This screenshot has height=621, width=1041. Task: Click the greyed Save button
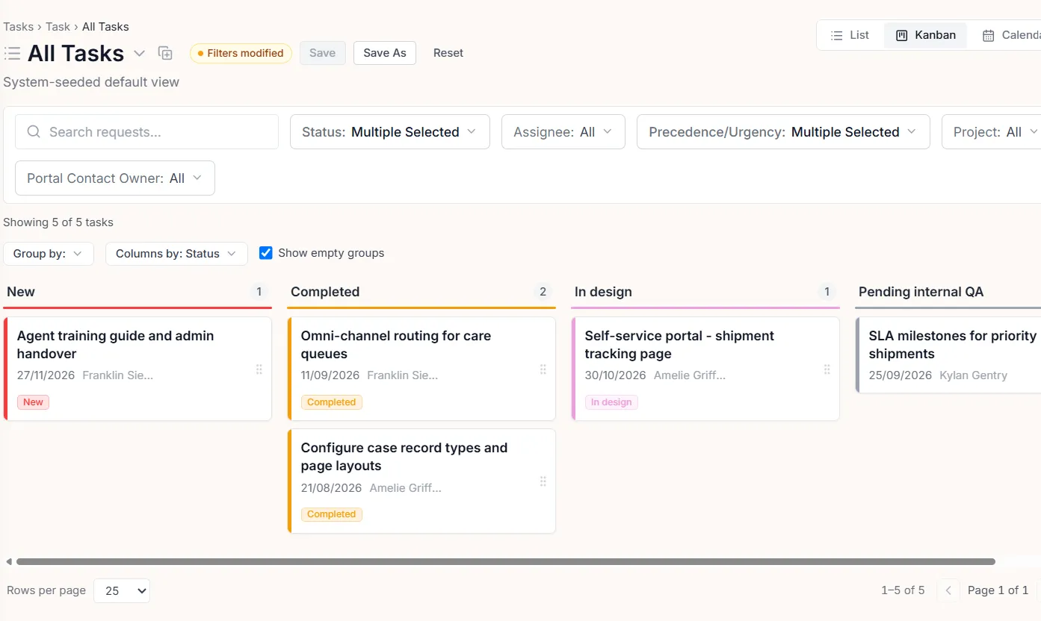pyautogui.click(x=322, y=53)
